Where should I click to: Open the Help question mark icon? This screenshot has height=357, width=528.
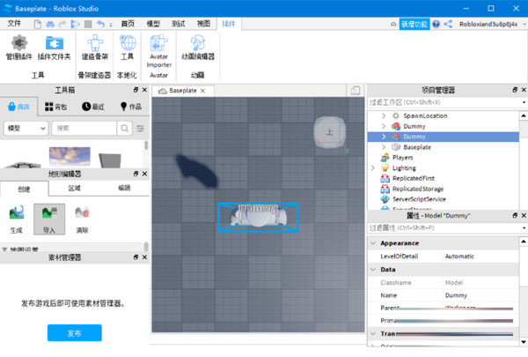436,24
